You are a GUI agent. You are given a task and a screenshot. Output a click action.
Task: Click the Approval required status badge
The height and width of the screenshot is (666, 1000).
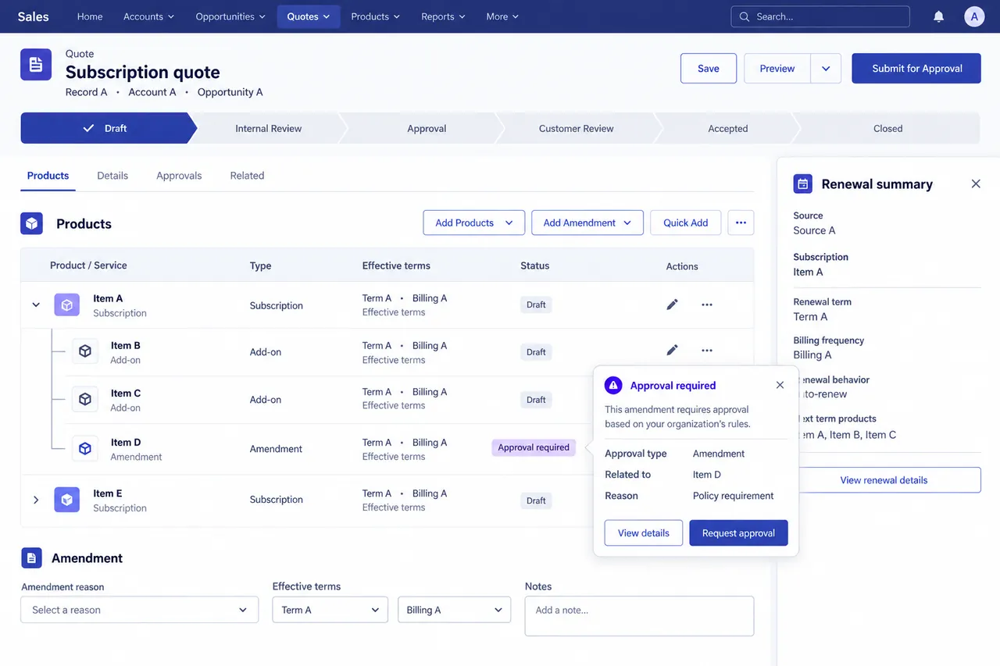click(x=534, y=447)
